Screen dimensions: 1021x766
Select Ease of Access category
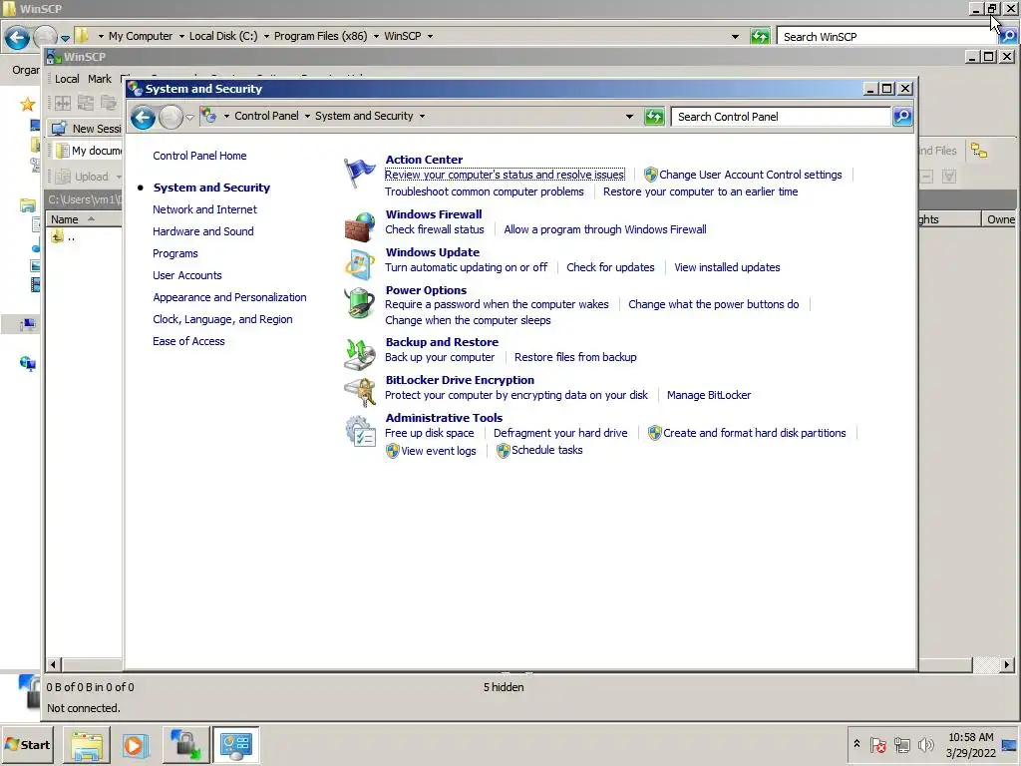pyautogui.click(x=188, y=341)
